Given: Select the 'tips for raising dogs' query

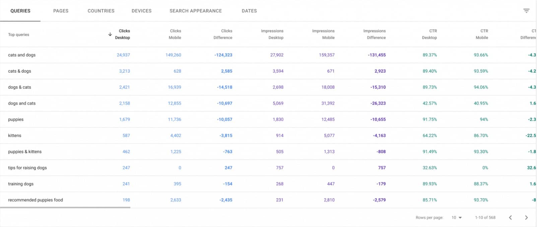Looking at the screenshot, I should point(27,168).
